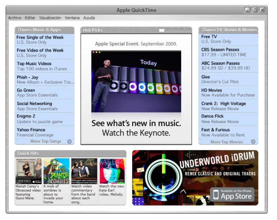Image resolution: width=277 pixels, height=220 pixels.
Task: Click the iTunes Music & Apps header
Action: 44,30
